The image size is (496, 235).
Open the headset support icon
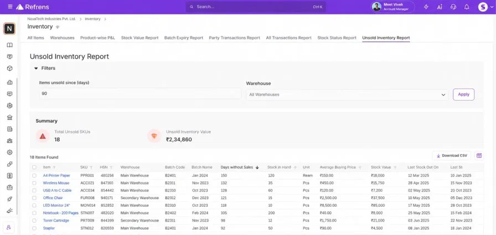click(x=453, y=7)
